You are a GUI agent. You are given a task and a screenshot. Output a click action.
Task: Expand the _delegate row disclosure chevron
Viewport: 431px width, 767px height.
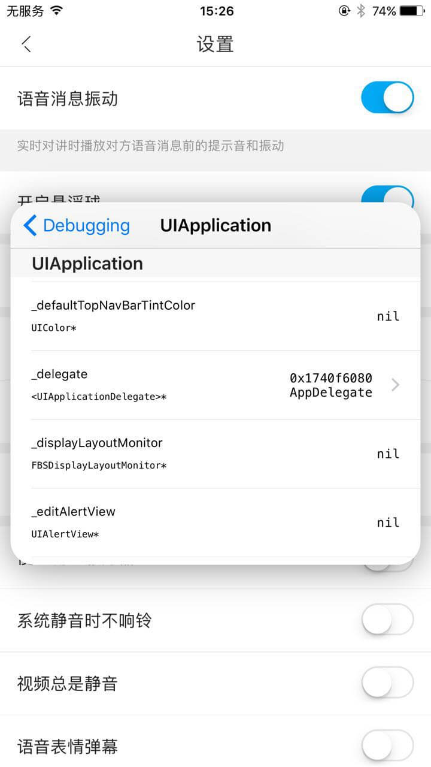[395, 385]
